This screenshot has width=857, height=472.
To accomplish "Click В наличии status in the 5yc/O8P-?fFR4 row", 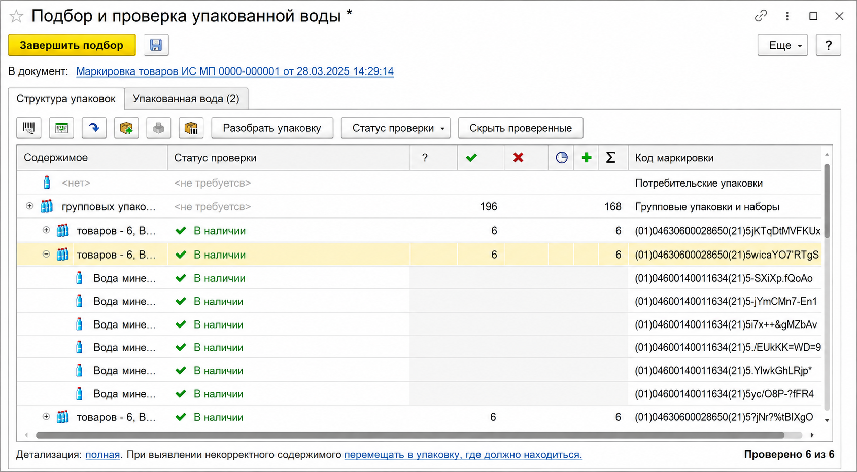I will coord(218,394).
